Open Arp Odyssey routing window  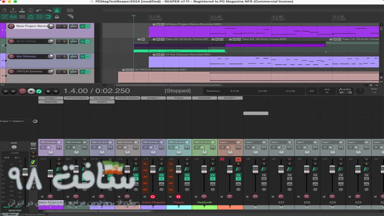point(73,57)
